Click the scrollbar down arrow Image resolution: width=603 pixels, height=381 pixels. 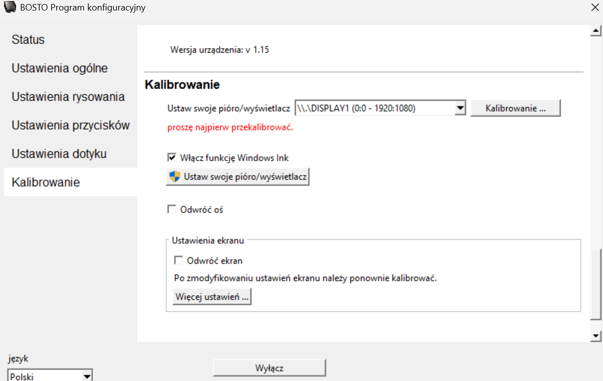(596, 336)
